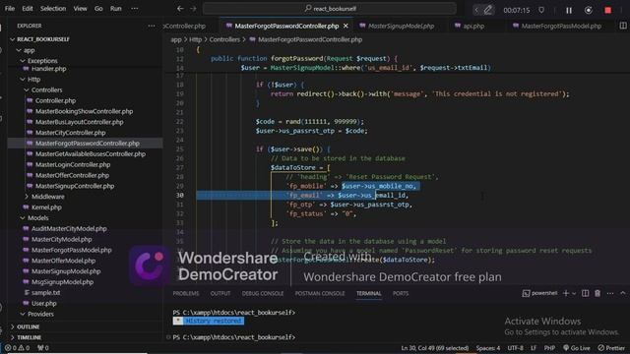
Task: Open MasterGetAvailableBusesController.php
Action: pos(91,154)
